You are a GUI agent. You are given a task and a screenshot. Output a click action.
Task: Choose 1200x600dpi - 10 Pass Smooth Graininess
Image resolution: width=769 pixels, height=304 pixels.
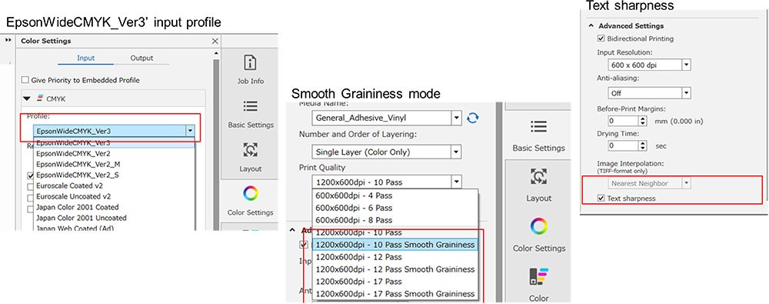pos(394,245)
